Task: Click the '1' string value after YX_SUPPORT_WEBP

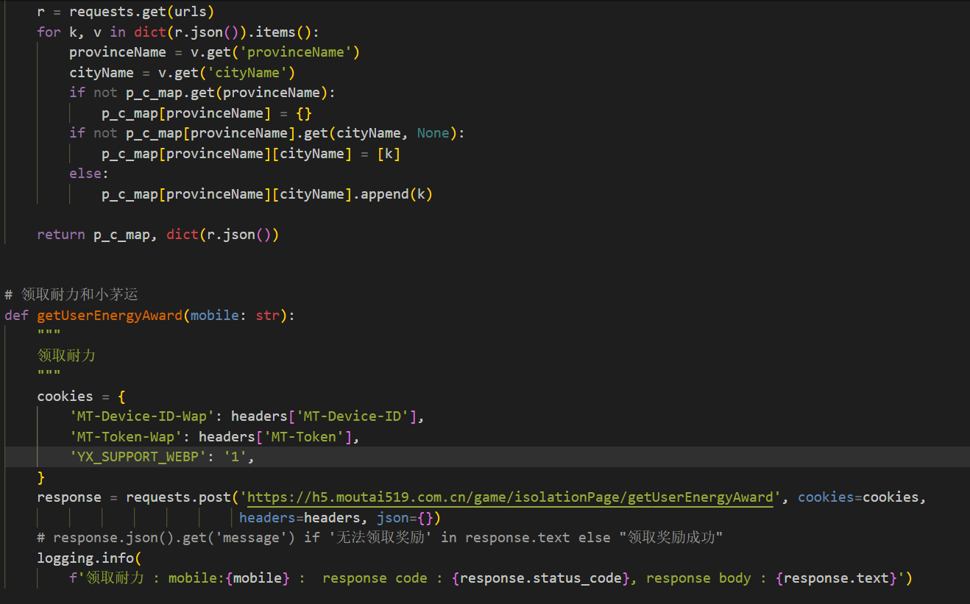Action: pyautogui.click(x=235, y=457)
